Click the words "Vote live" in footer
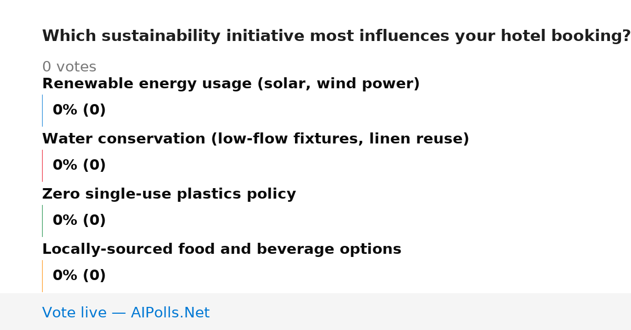631x330 pixels. [75, 313]
